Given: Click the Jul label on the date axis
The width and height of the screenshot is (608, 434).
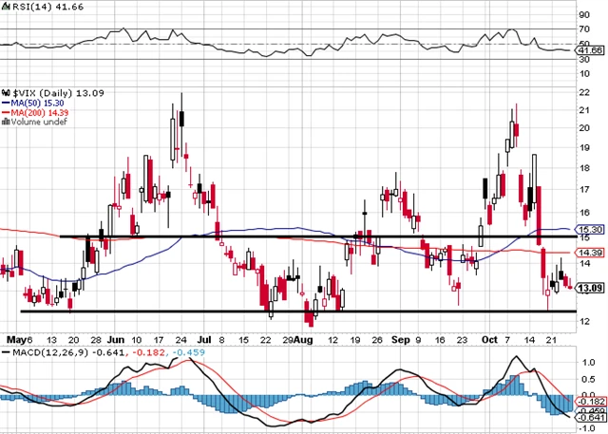Looking at the screenshot, I should [x=202, y=337].
